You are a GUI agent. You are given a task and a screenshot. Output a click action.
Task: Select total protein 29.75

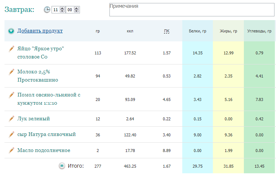click(198, 166)
